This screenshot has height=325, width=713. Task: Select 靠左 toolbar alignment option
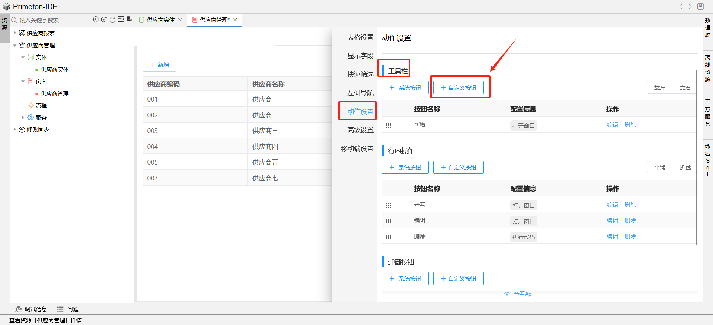pyautogui.click(x=660, y=88)
